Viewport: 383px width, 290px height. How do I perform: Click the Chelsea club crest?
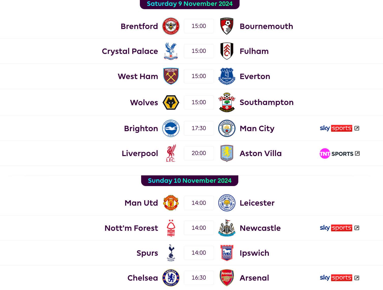[x=171, y=278]
